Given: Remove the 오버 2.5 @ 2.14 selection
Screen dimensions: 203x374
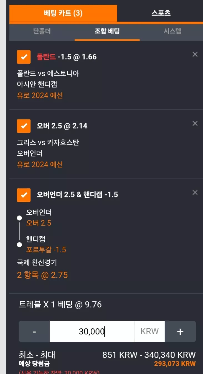Looking at the screenshot, I should click(x=195, y=123).
